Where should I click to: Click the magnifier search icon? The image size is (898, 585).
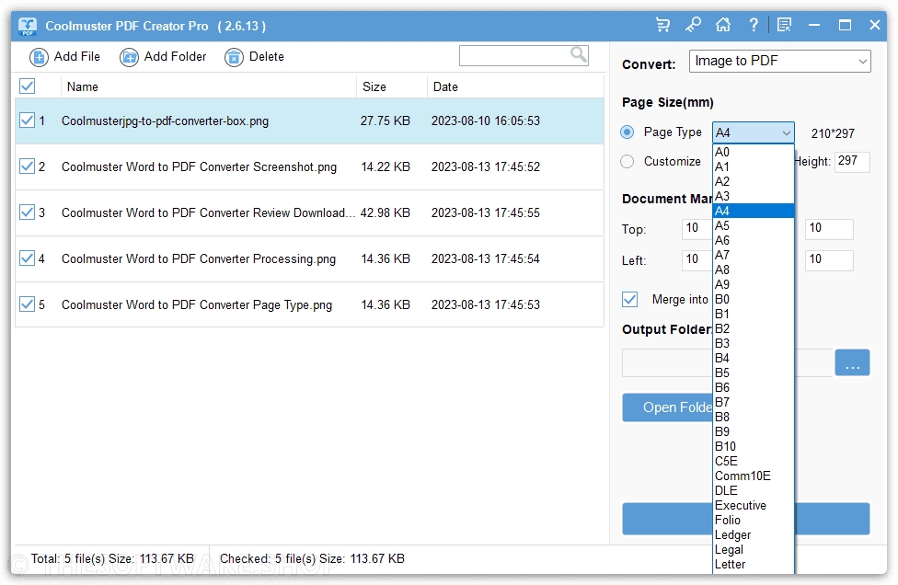tap(579, 54)
